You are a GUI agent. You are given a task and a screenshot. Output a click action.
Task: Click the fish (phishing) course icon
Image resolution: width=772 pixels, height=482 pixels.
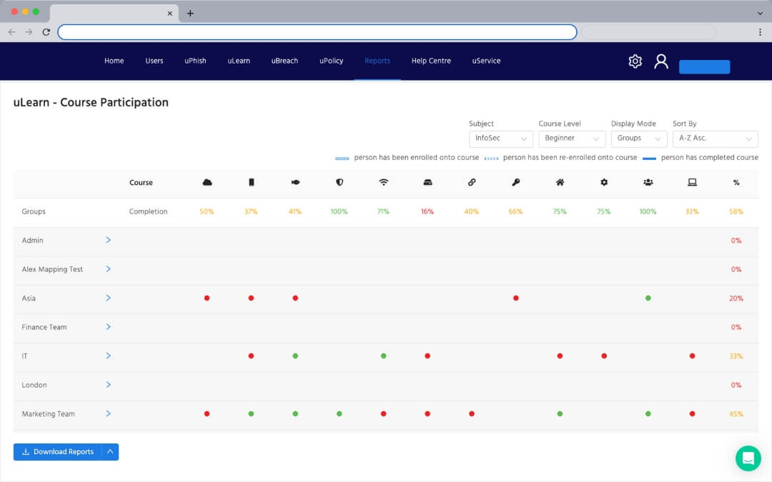[x=295, y=183]
